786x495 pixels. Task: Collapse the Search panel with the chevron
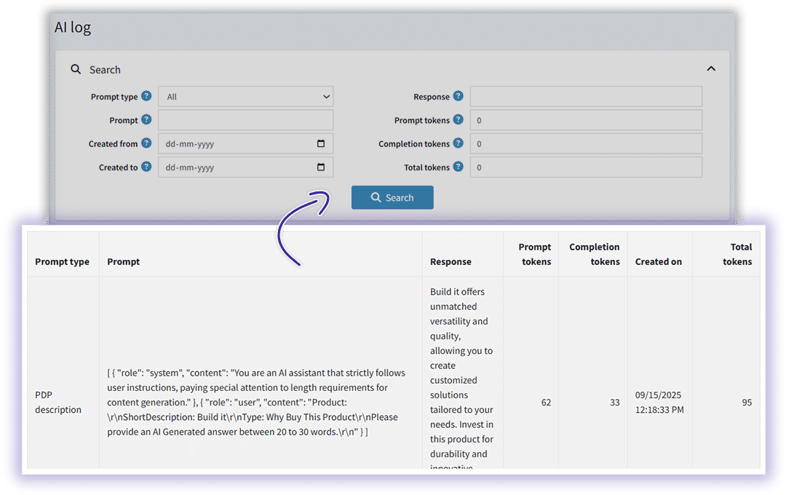[x=711, y=68]
